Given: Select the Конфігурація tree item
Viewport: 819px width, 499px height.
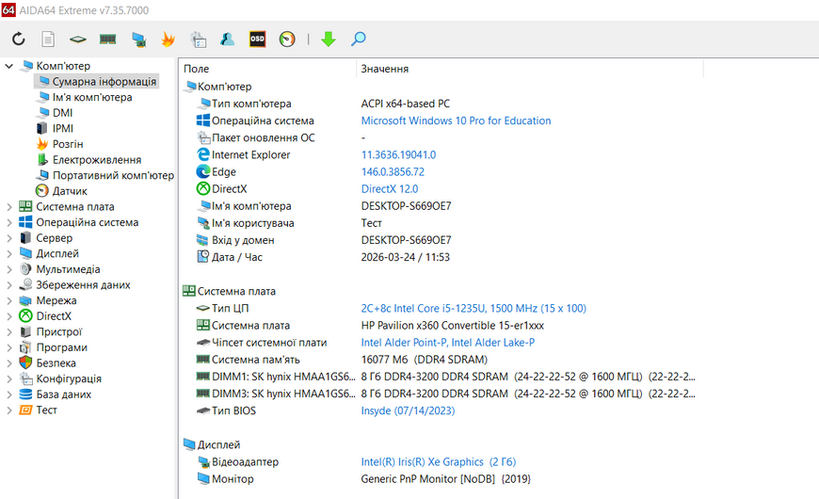Looking at the screenshot, I should coord(69,378).
